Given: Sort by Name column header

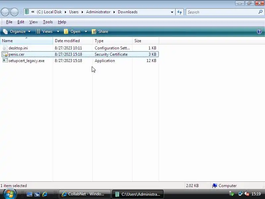Looking at the screenshot, I should [x=26, y=41].
